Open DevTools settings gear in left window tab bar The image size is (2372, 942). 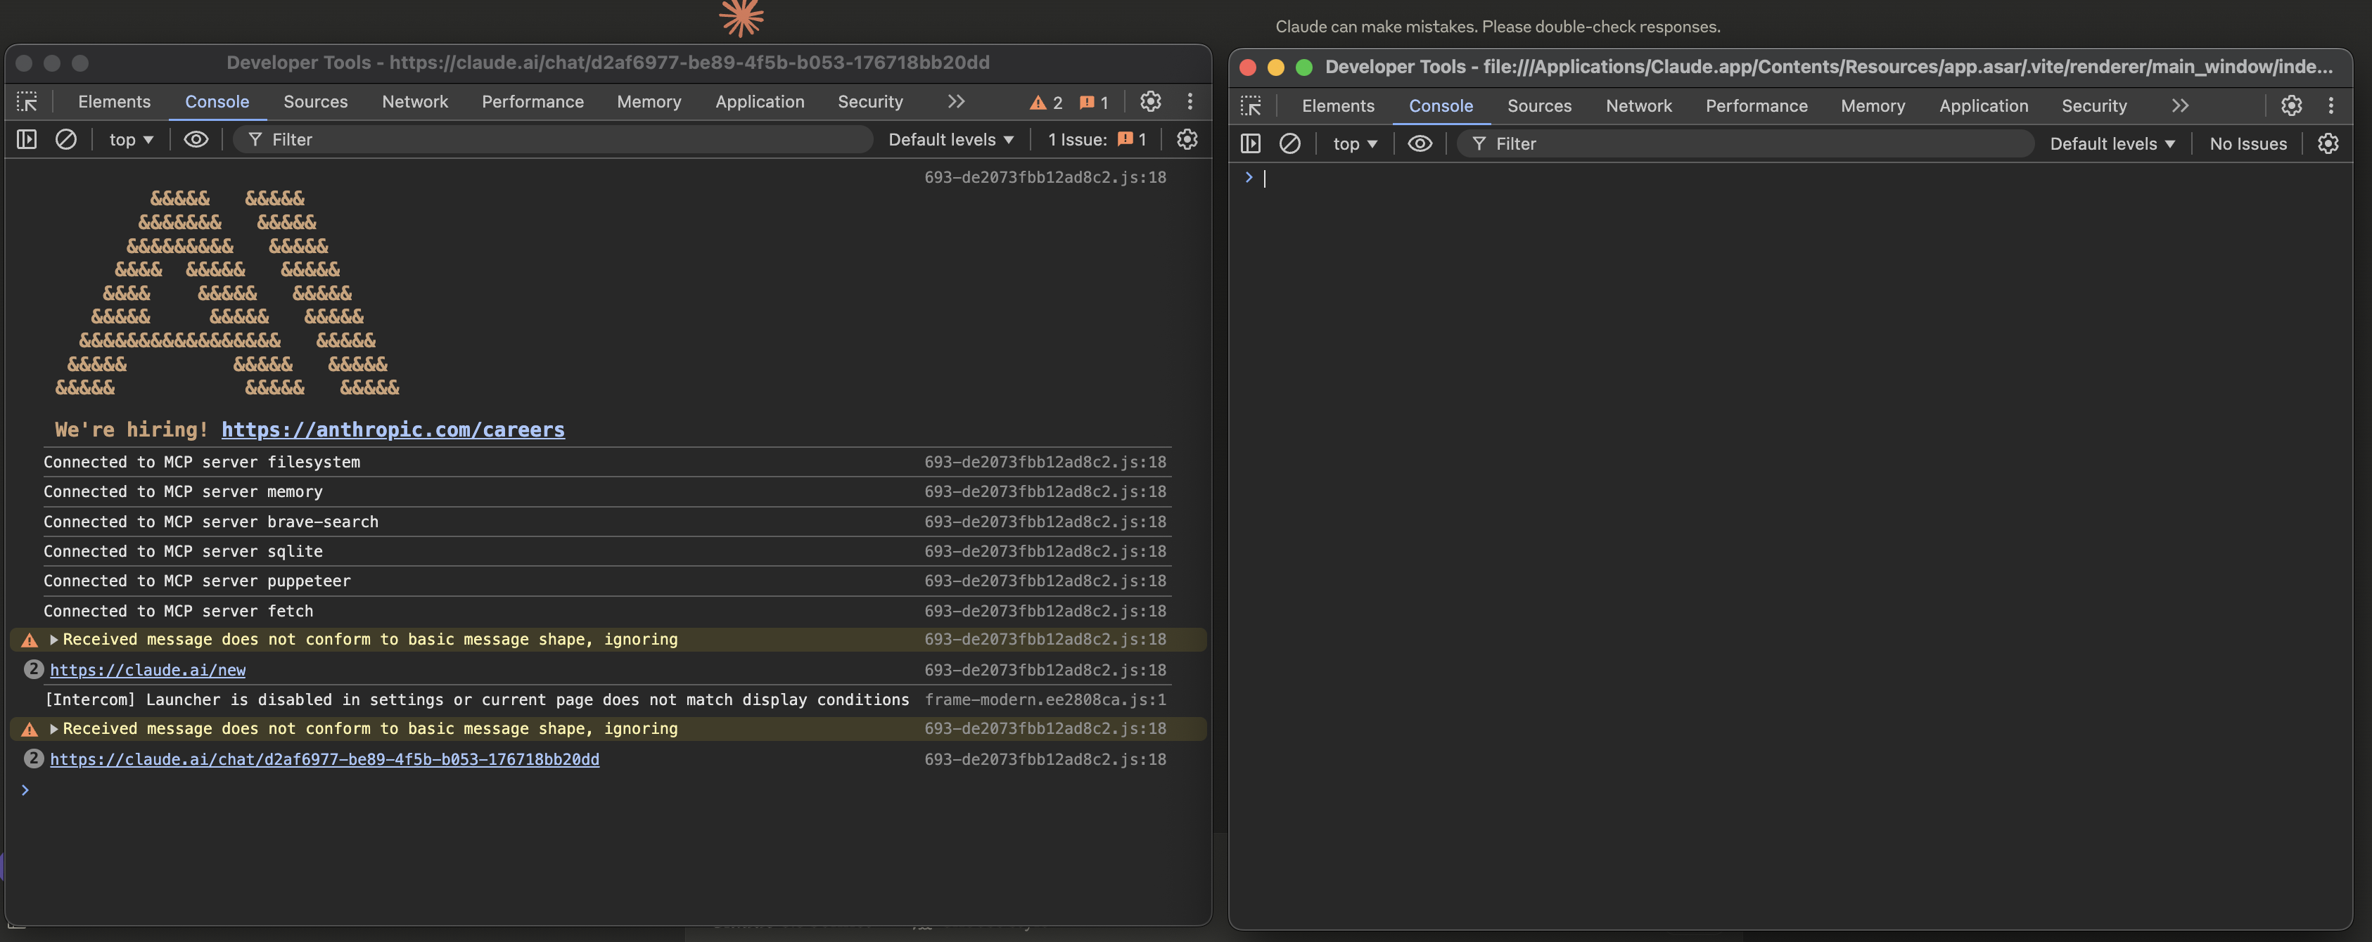coord(1150,101)
